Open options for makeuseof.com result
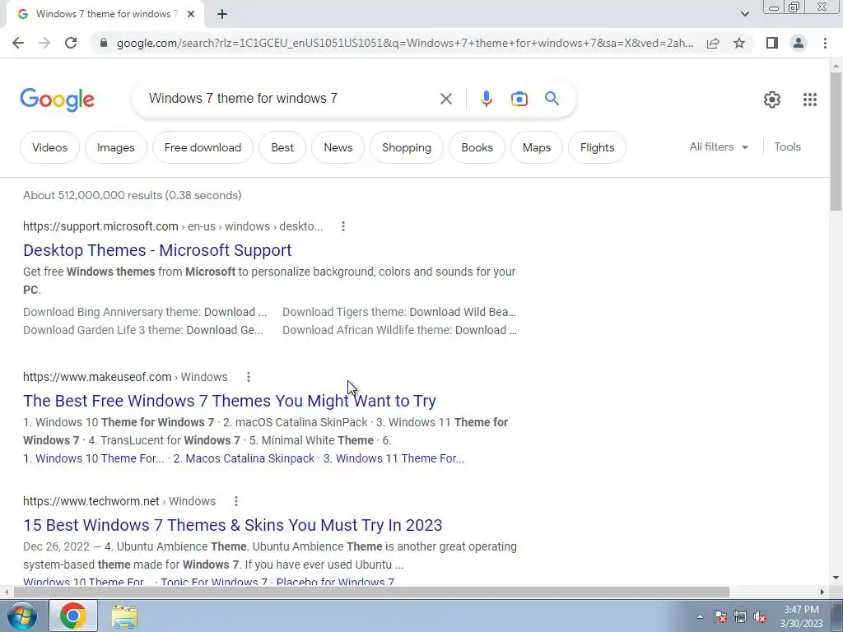This screenshot has height=632, width=843. pyautogui.click(x=249, y=377)
